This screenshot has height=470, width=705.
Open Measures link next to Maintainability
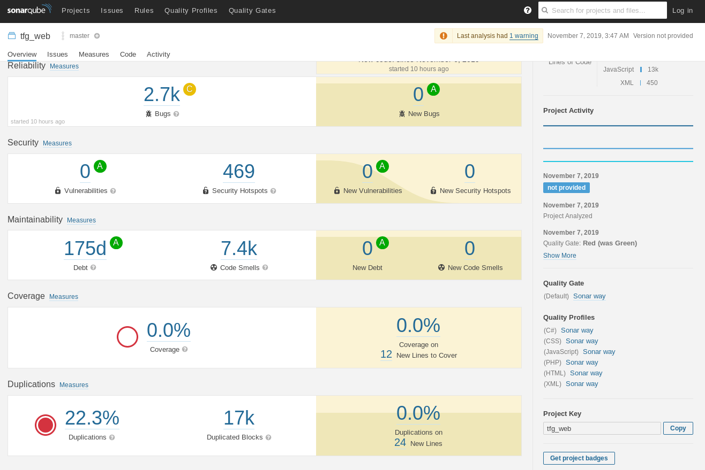click(x=81, y=220)
